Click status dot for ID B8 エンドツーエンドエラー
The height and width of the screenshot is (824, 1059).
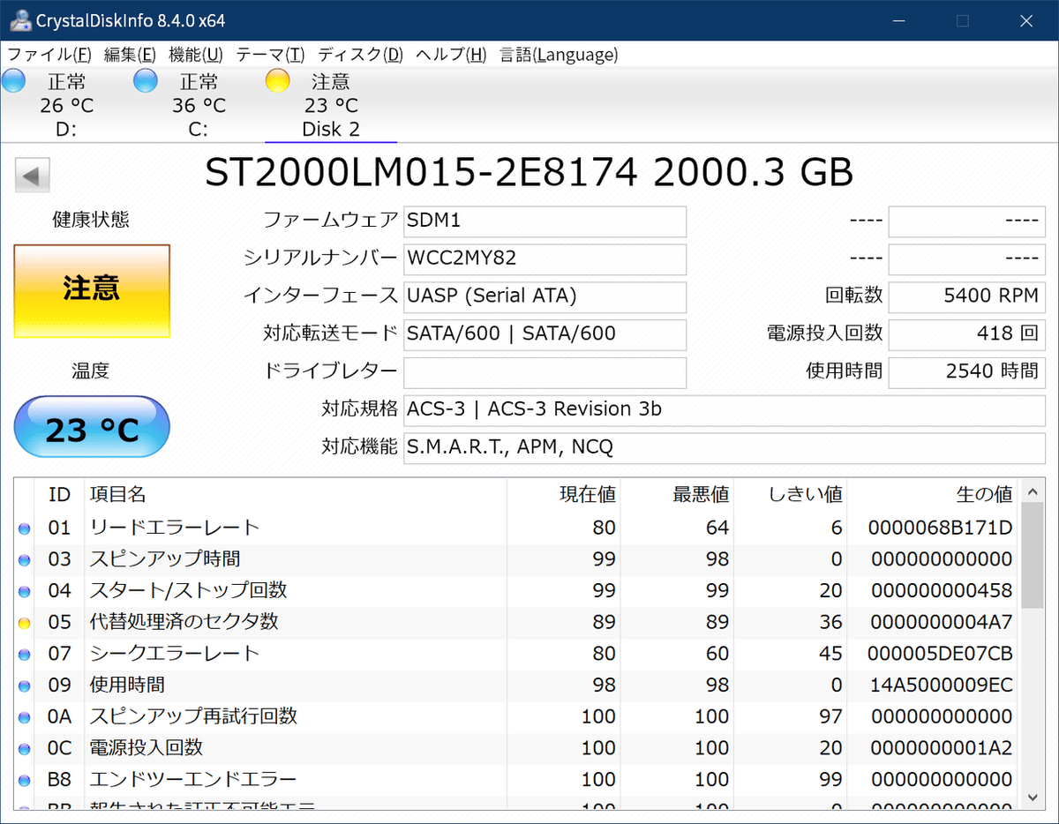pos(24,781)
